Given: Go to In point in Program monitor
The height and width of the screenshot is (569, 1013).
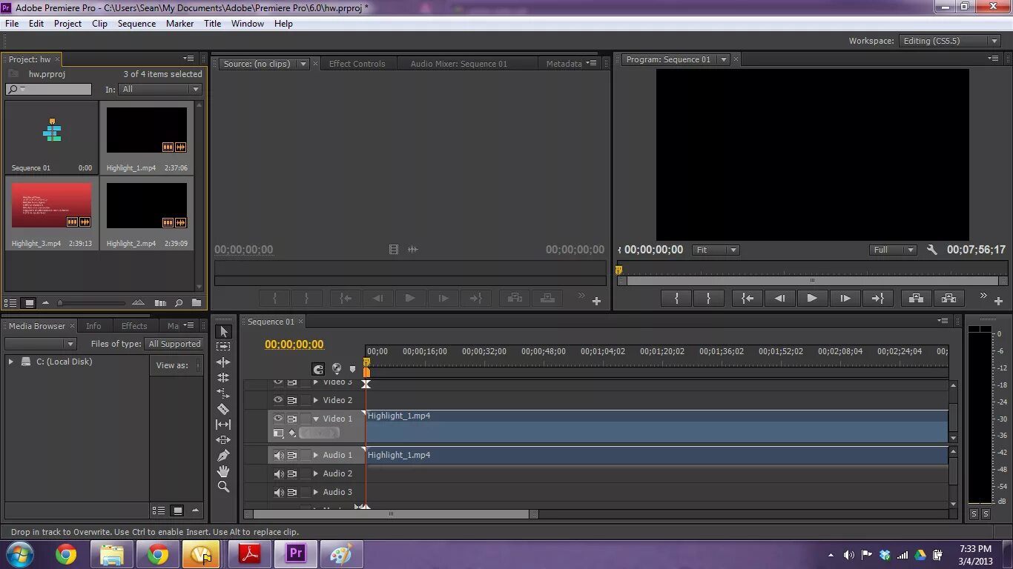Looking at the screenshot, I should click(748, 298).
